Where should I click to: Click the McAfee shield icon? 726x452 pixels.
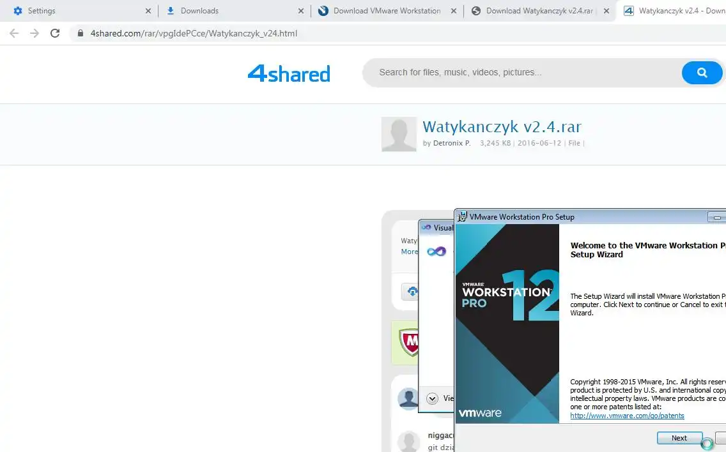point(409,342)
